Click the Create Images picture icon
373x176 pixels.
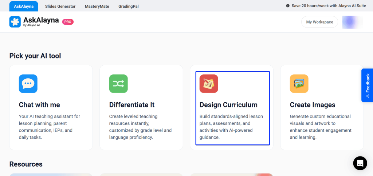[x=299, y=84]
